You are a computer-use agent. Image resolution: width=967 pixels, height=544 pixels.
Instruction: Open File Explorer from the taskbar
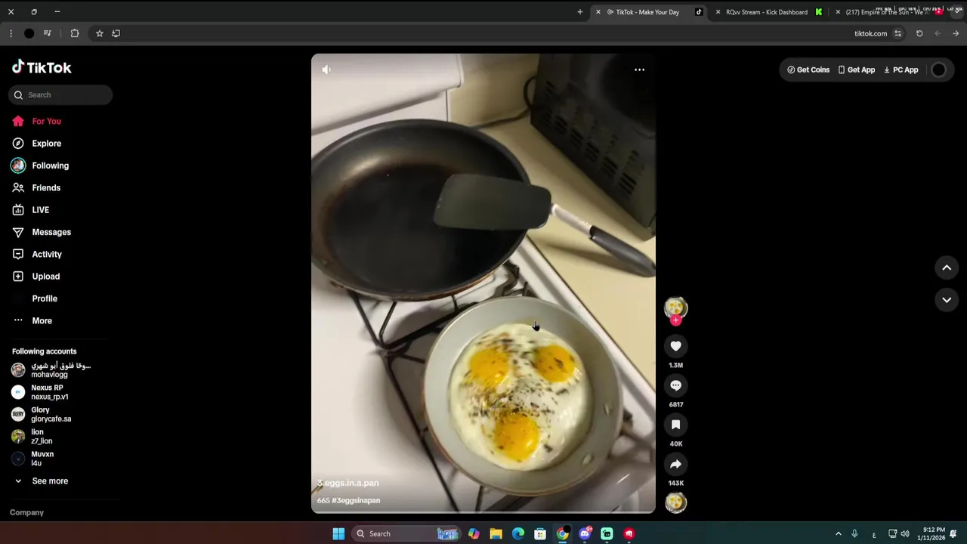pos(496,533)
